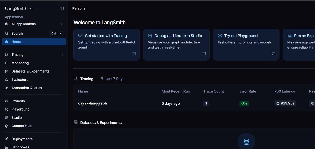Collapse sidebar using the panel toggle icon

pyautogui.click(x=62, y=9)
